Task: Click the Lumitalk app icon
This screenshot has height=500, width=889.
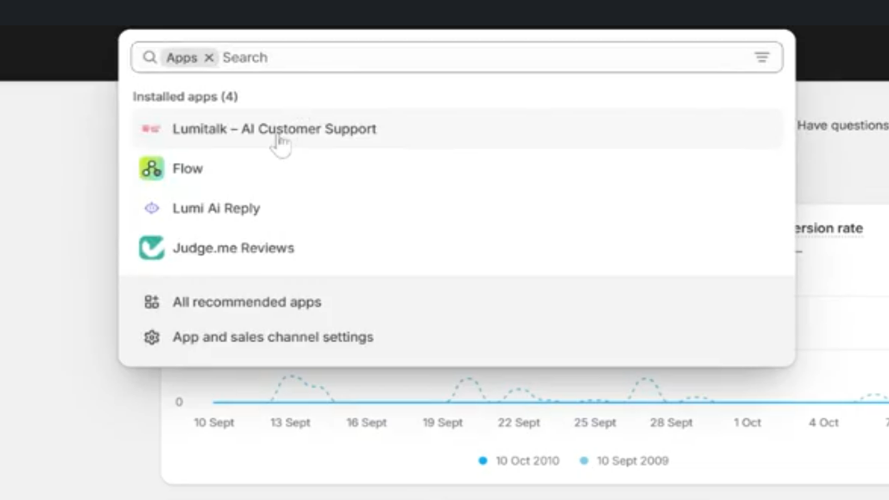Action: [x=151, y=129]
